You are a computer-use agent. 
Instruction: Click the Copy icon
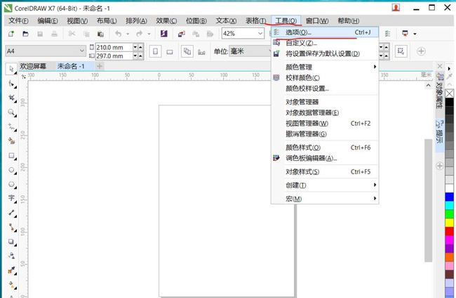86,34
